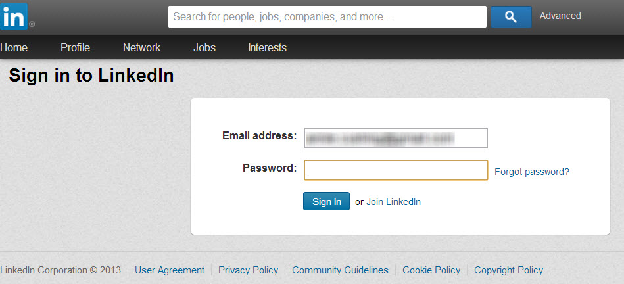Click the LinkedIn logo icon
Image resolution: width=624 pixels, height=284 pixels.
(x=14, y=16)
